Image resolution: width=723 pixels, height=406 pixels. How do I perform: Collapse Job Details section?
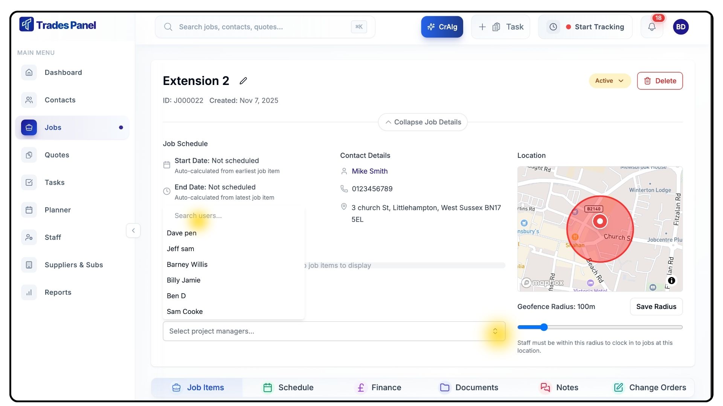pyautogui.click(x=423, y=122)
